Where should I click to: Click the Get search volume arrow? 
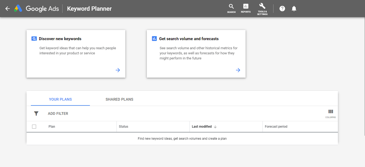pos(238,70)
